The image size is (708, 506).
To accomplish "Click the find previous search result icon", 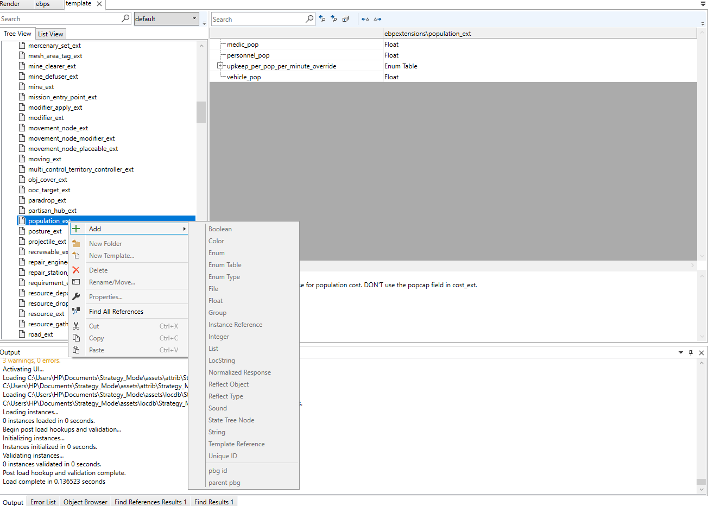I will coord(322,19).
